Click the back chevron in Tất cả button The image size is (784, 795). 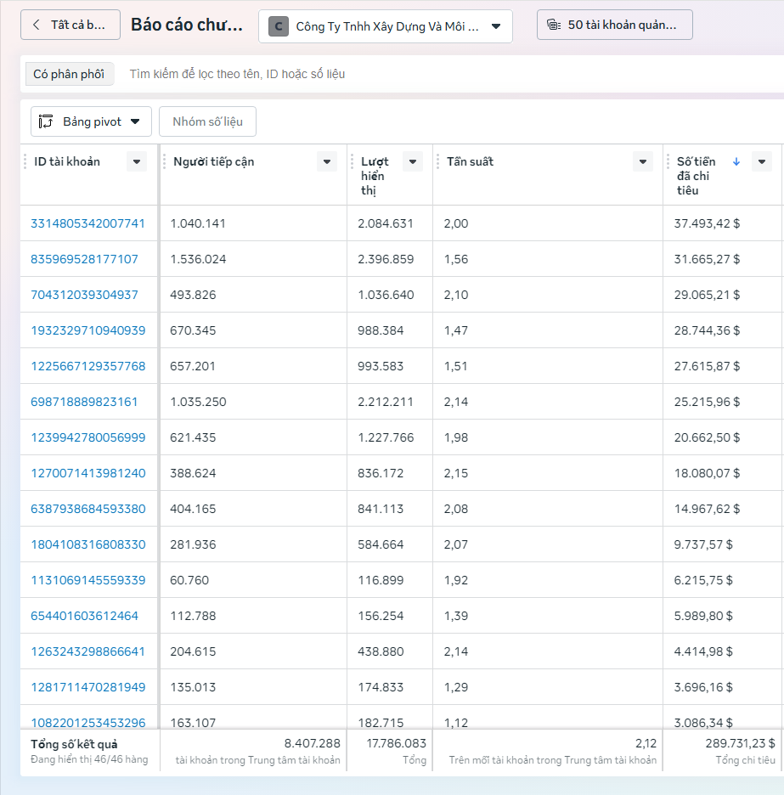click(36, 25)
